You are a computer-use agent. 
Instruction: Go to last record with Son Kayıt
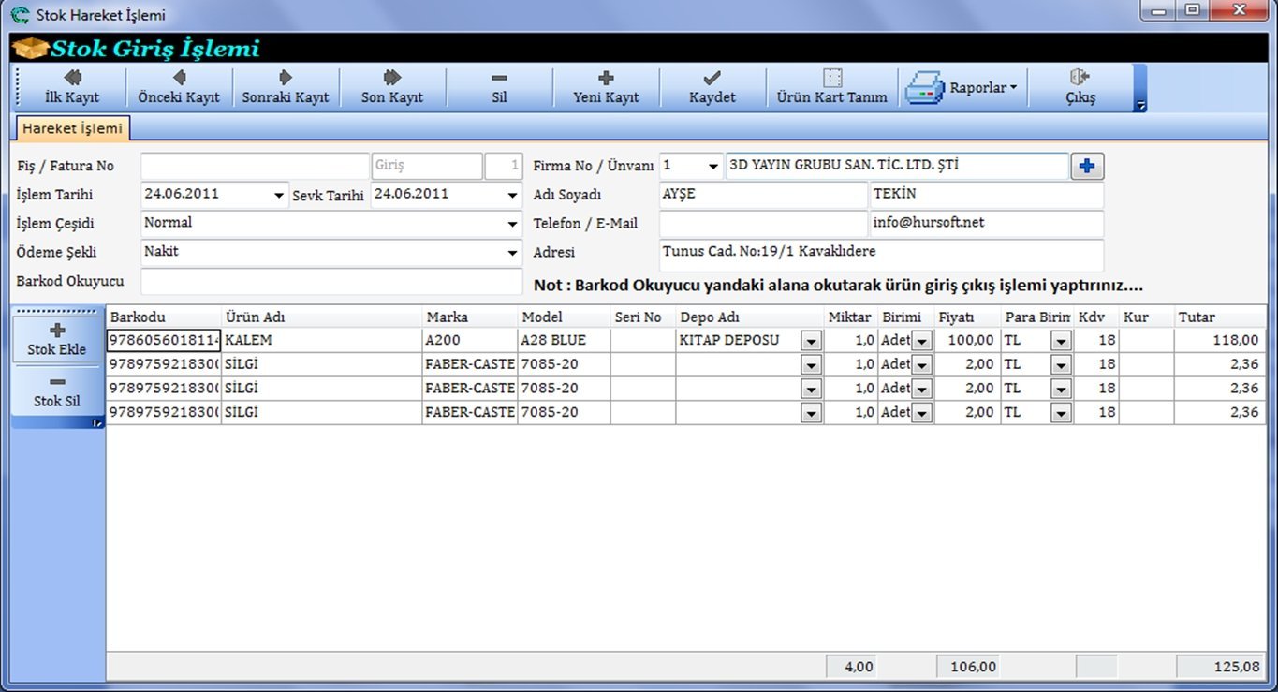pyautogui.click(x=391, y=87)
